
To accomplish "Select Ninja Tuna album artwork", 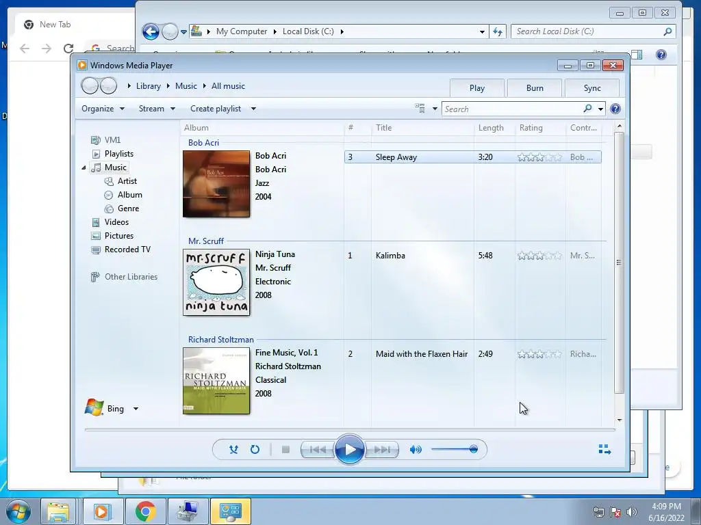I will click(216, 282).
